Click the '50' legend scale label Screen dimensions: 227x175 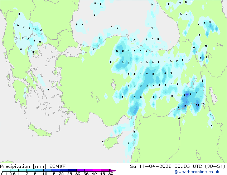click(x=111, y=174)
